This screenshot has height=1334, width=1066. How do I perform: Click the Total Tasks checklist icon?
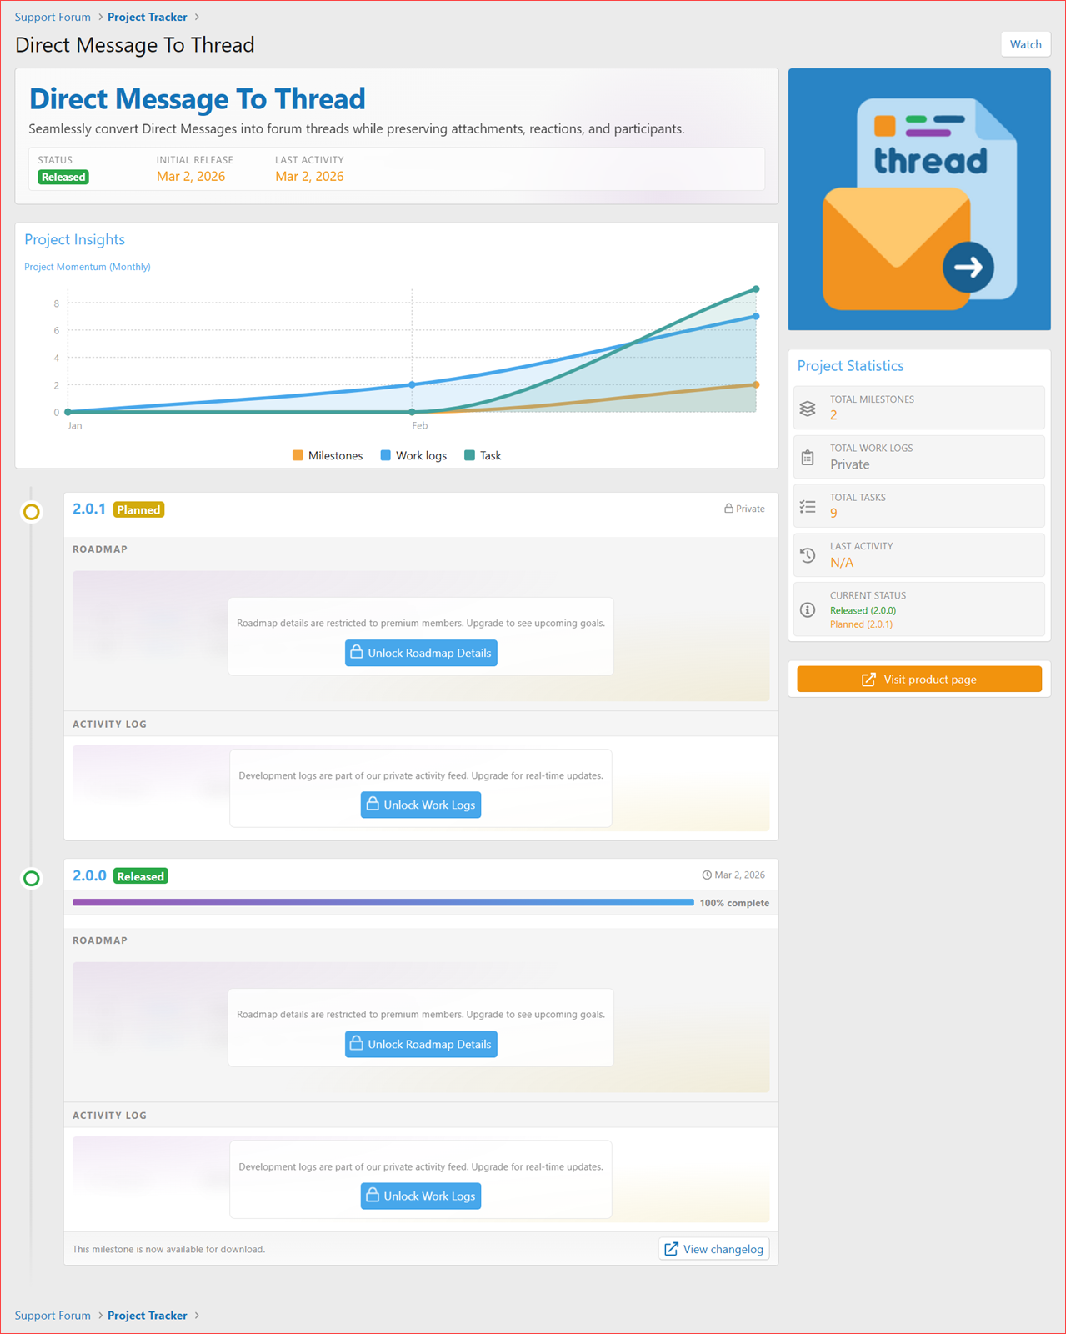(x=807, y=506)
